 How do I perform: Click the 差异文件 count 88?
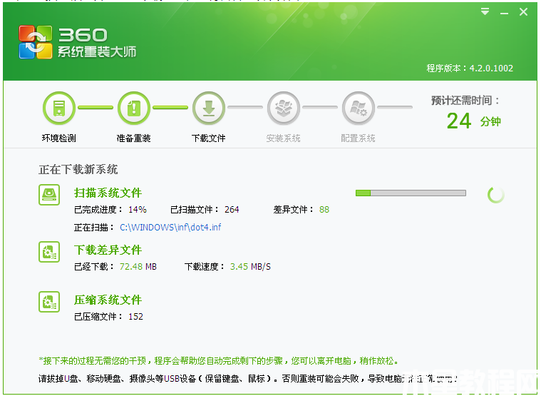[324, 210]
